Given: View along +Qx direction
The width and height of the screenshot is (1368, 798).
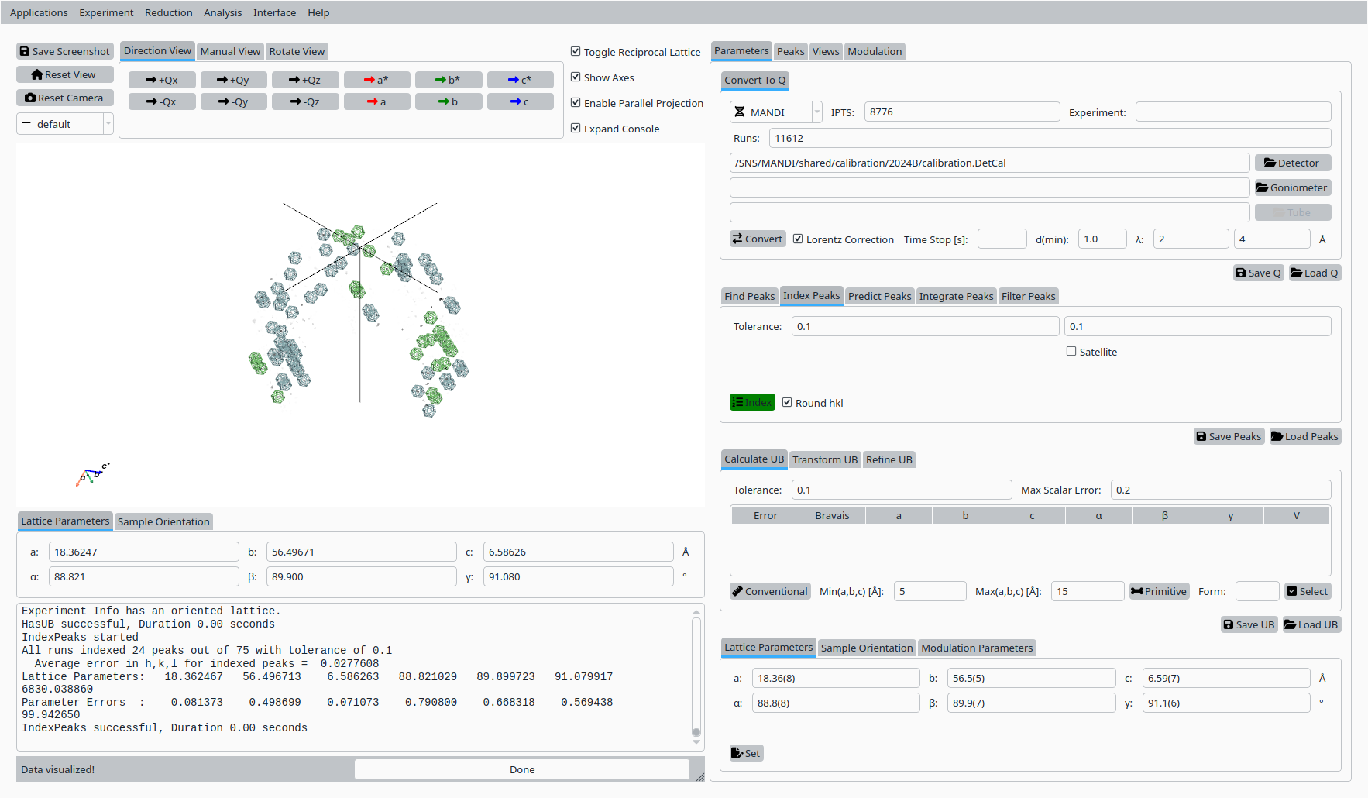Looking at the screenshot, I should pos(161,79).
